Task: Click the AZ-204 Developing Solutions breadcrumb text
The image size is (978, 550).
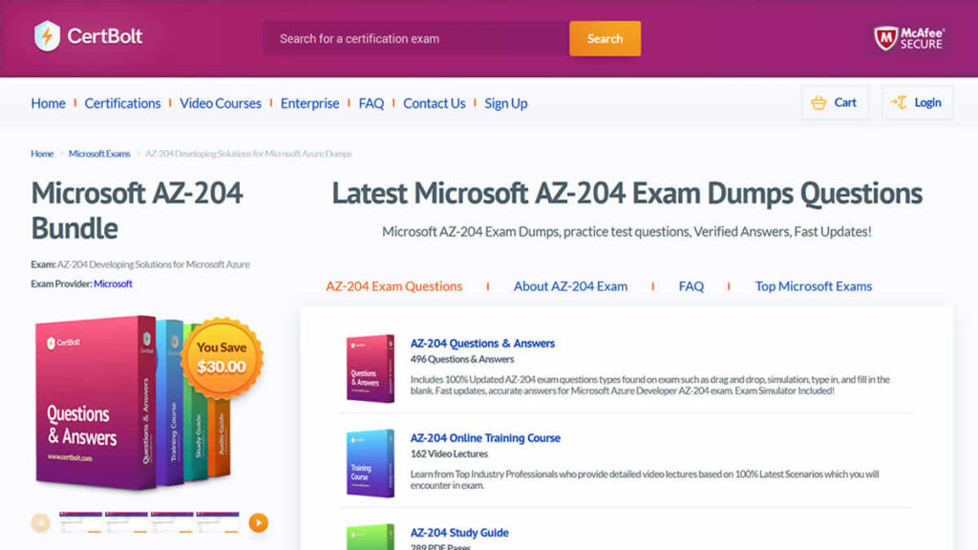Action: point(248,154)
